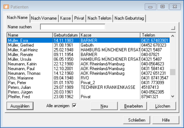The height and width of the screenshot is (128, 184).
Task: Click the Patienten window title icon
Action: click(6, 7)
